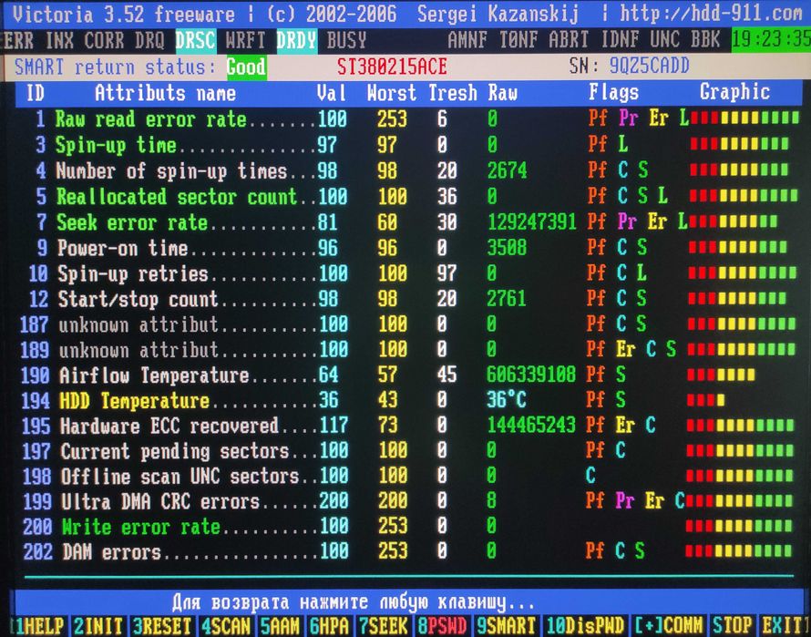Click the 10DisPWD function key

586,626
